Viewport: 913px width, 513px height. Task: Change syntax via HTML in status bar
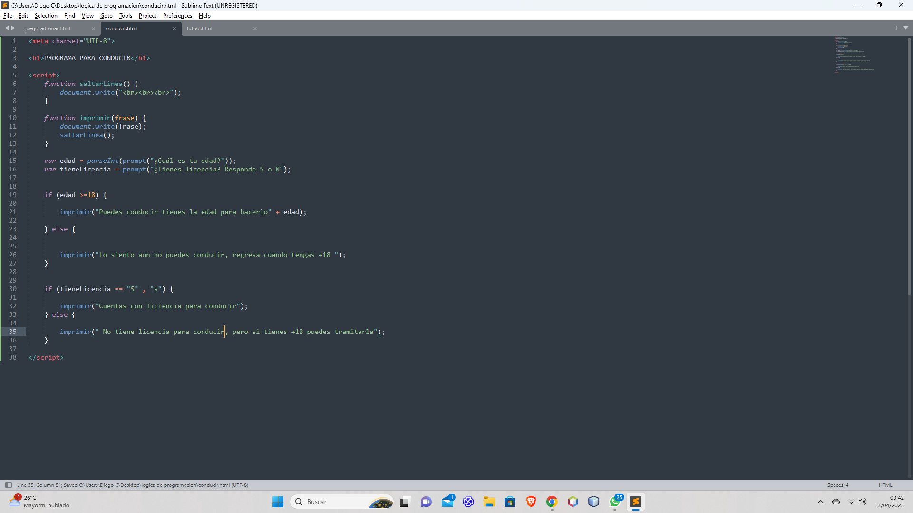[x=885, y=485]
